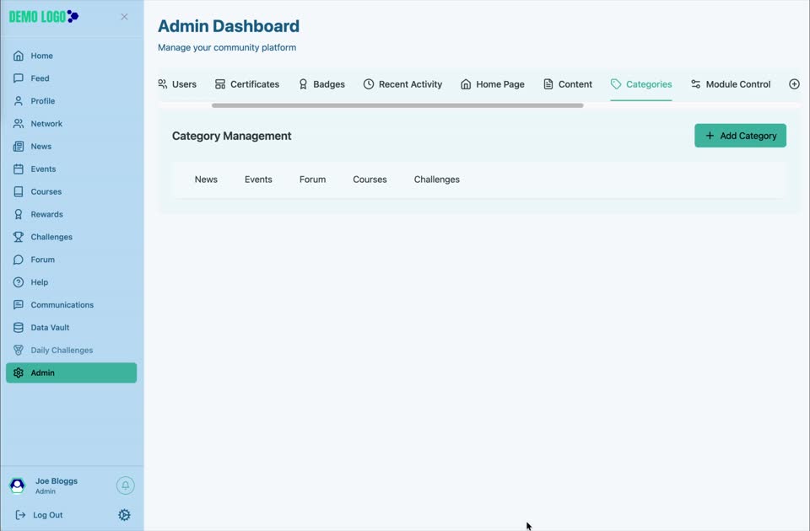Click the Users tab people icon
The width and height of the screenshot is (810, 531).
point(163,84)
